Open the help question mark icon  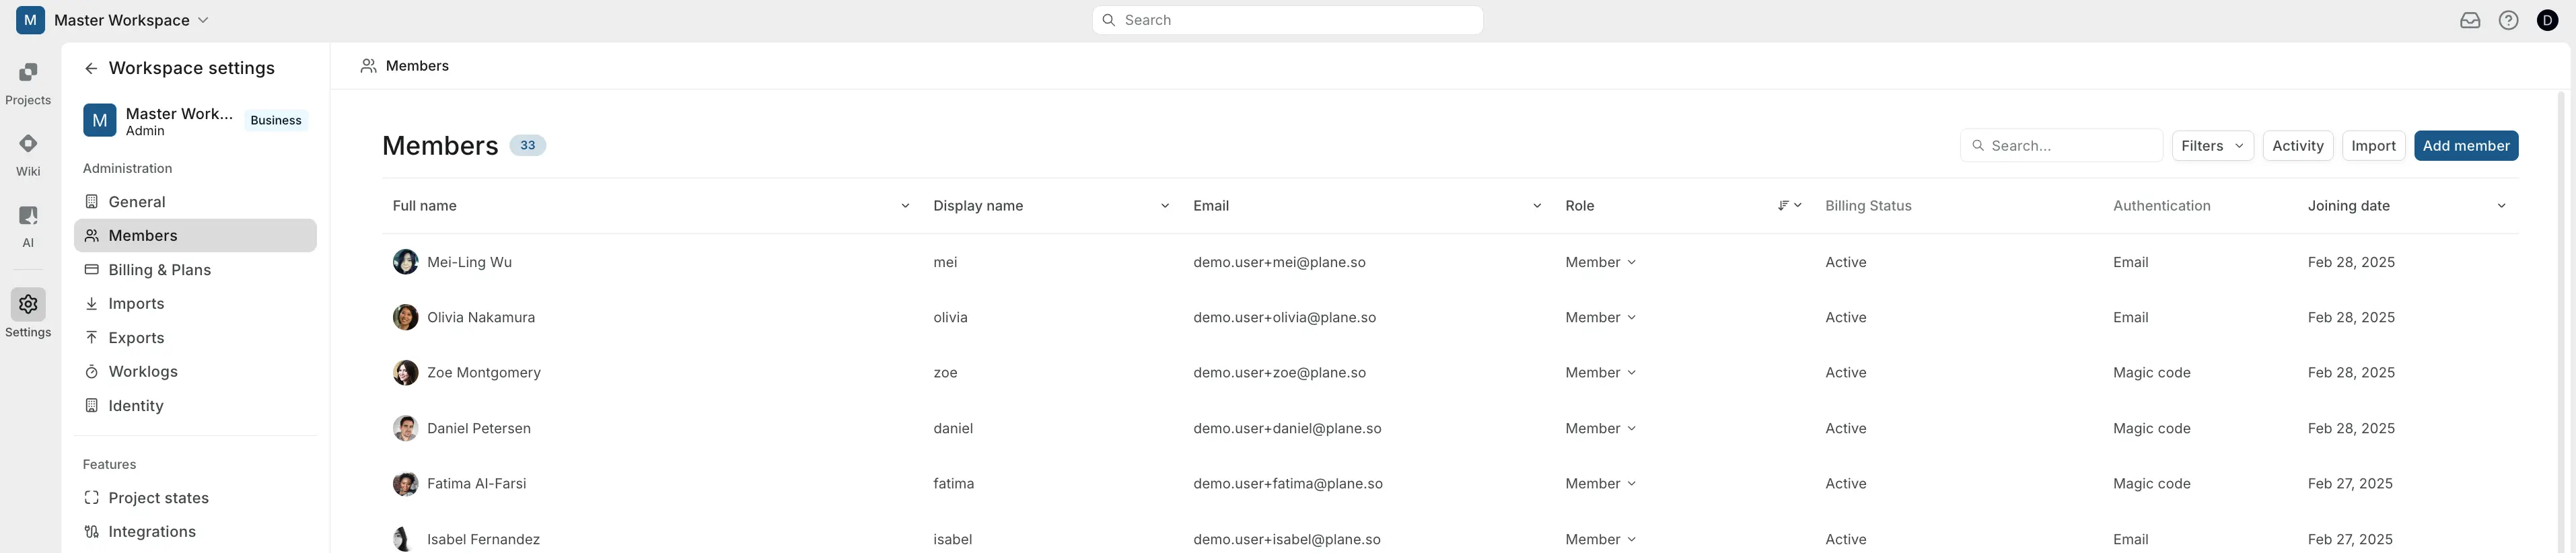click(2508, 20)
